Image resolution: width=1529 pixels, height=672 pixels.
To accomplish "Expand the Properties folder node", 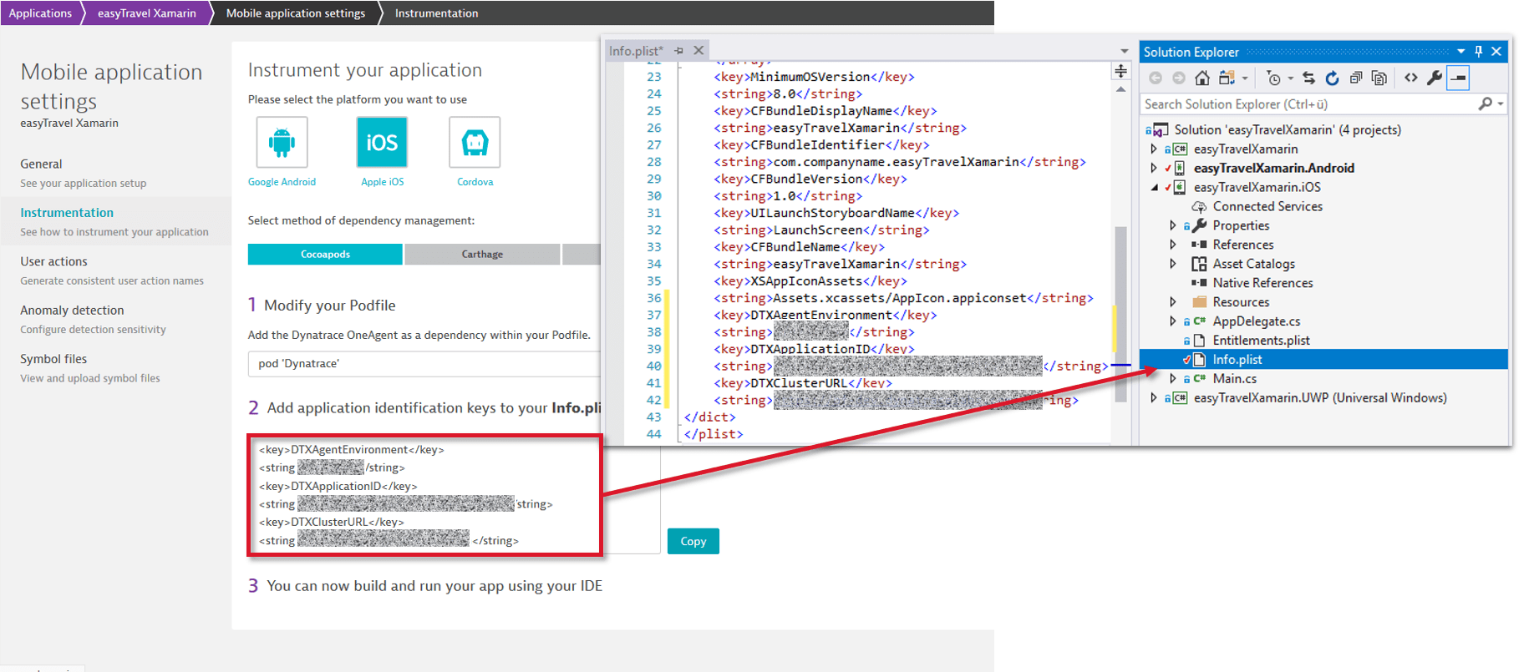I will click(x=1173, y=225).
